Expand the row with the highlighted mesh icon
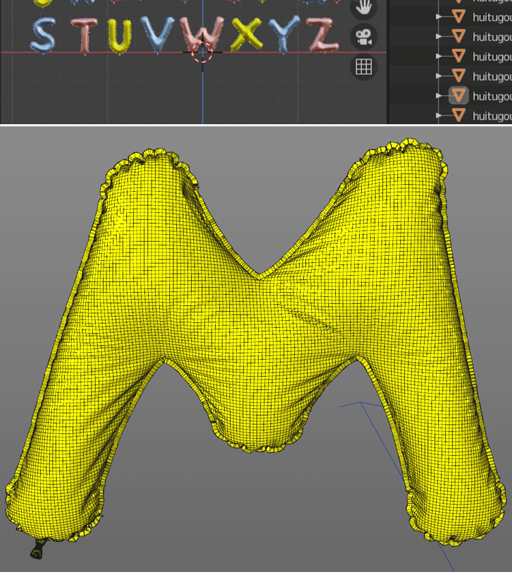The width and height of the screenshot is (512, 587). coord(438,96)
